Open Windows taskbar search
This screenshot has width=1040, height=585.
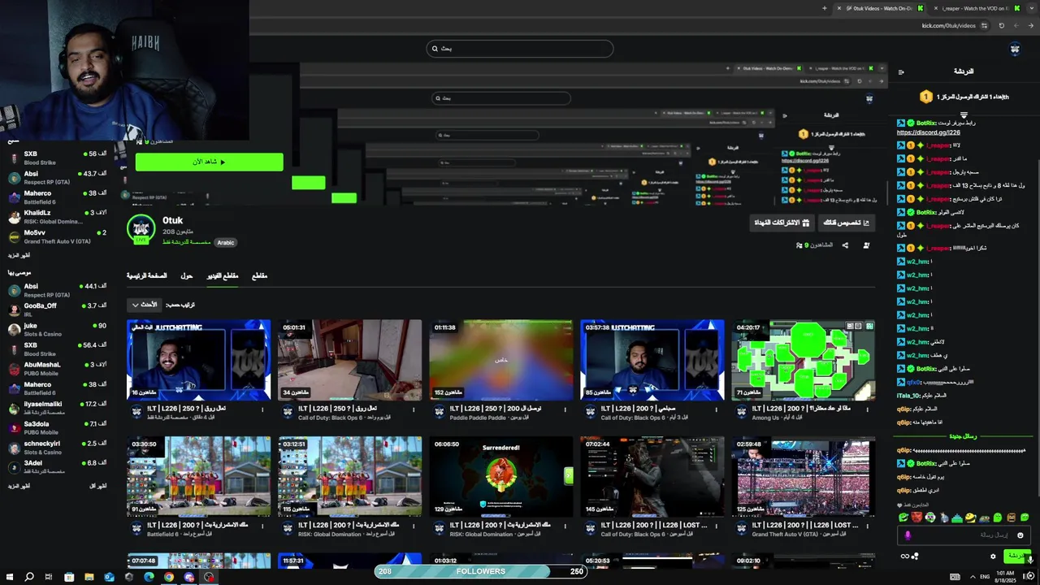point(28,577)
